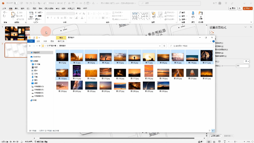Select Gradient fill radio option
Image resolution: width=254 pixels, height=143 pixels.
pyautogui.click(x=219, y=46)
